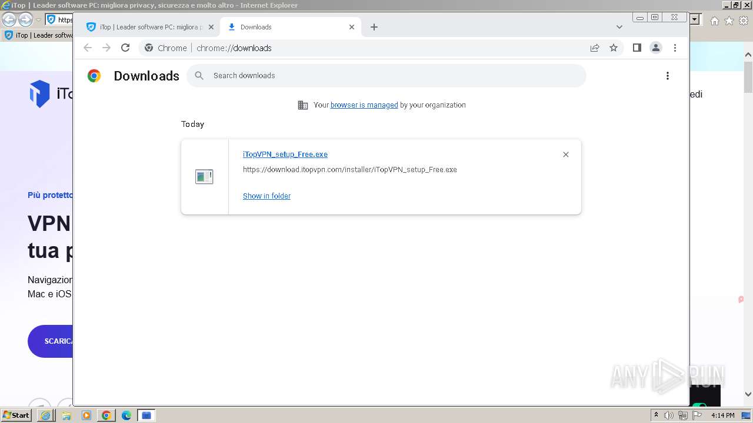Open Downloads page more actions menu

pos(667,76)
